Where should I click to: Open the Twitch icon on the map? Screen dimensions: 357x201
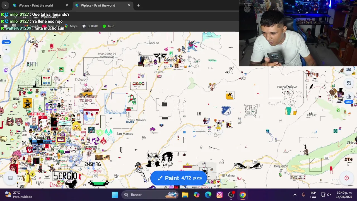(x=6, y=70)
